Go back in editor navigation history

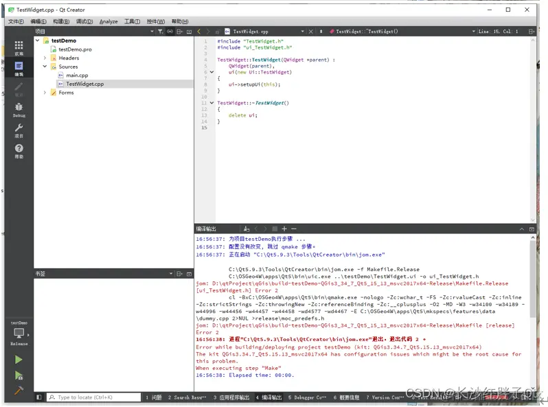199,32
